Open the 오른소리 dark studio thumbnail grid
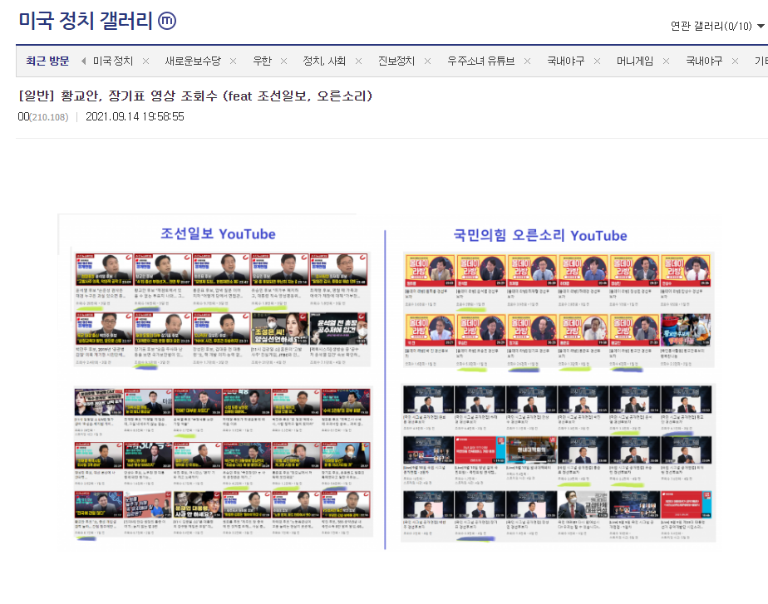 click(x=558, y=463)
